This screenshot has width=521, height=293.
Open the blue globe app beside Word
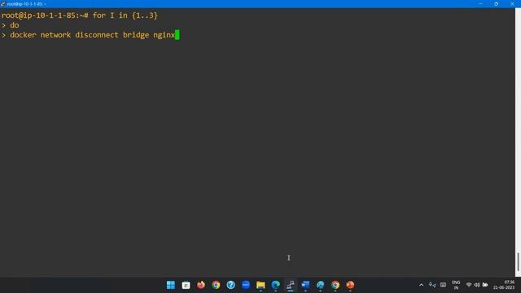pos(320,285)
